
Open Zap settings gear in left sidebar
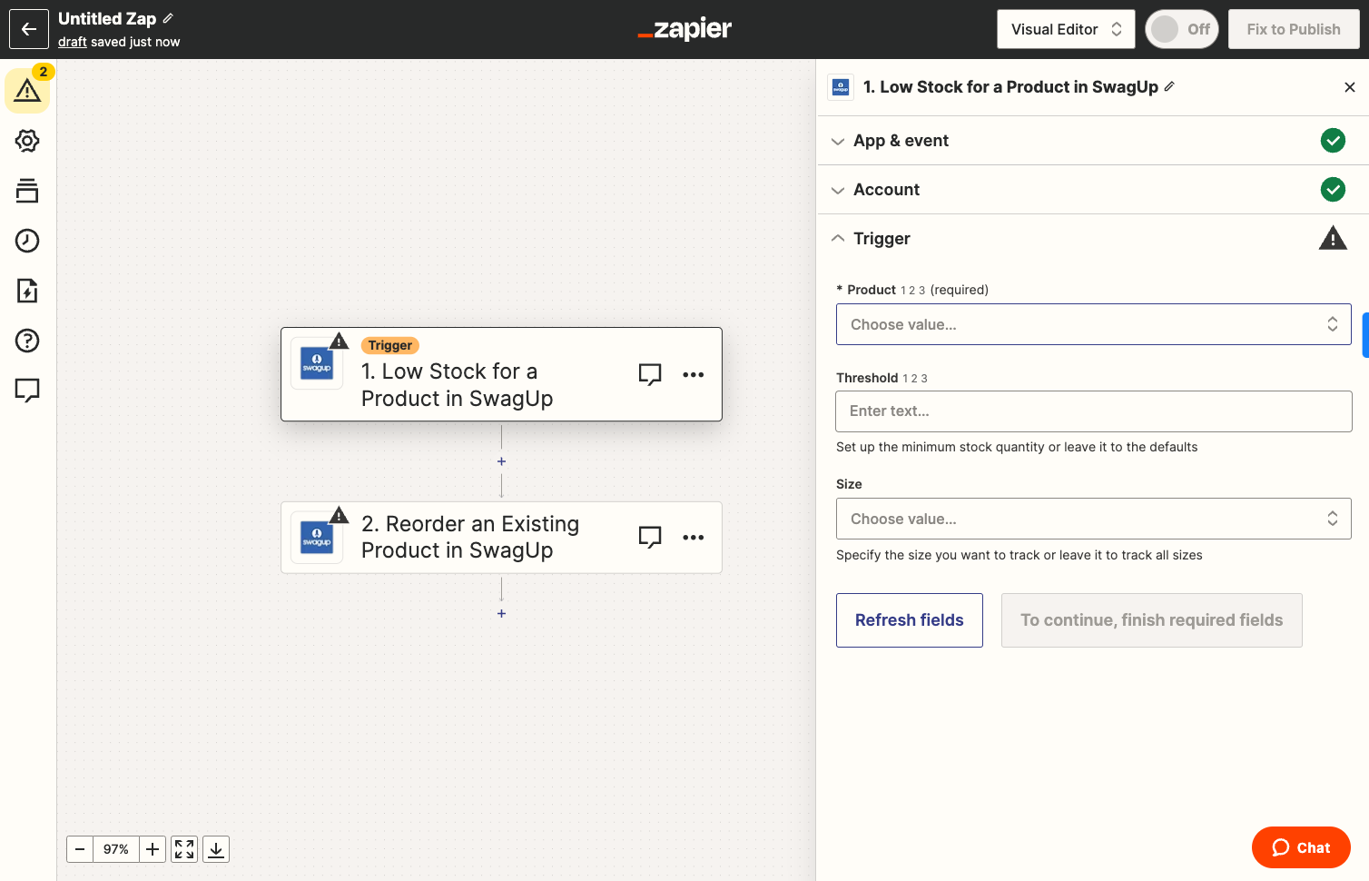[27, 141]
